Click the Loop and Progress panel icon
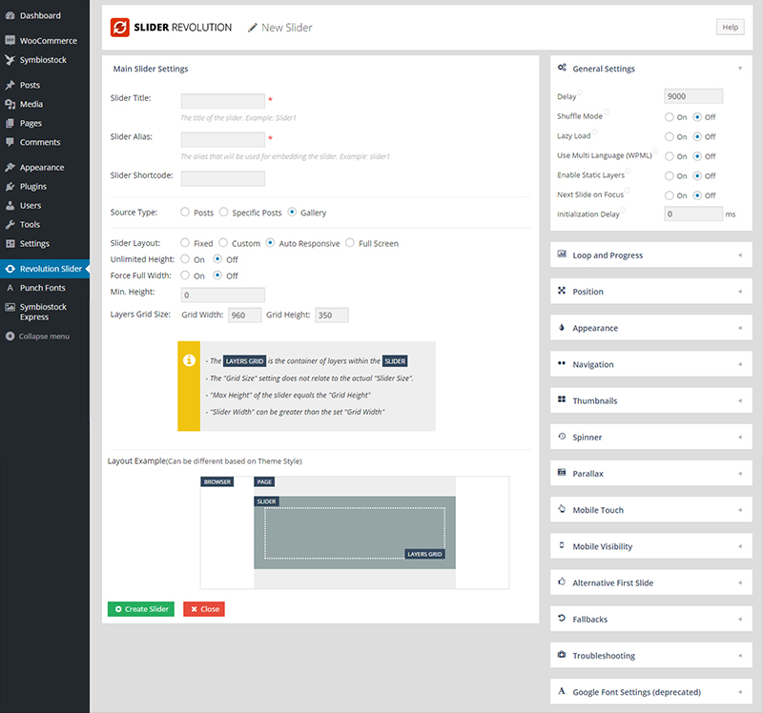 pyautogui.click(x=562, y=254)
